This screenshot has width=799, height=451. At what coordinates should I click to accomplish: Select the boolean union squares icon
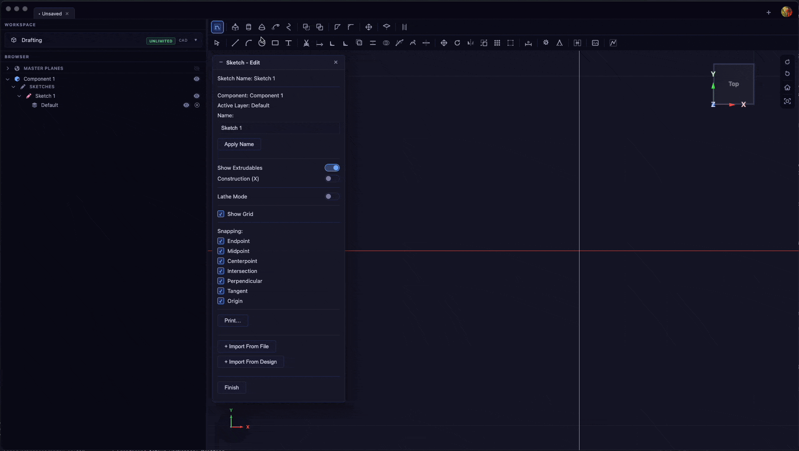tap(320, 27)
